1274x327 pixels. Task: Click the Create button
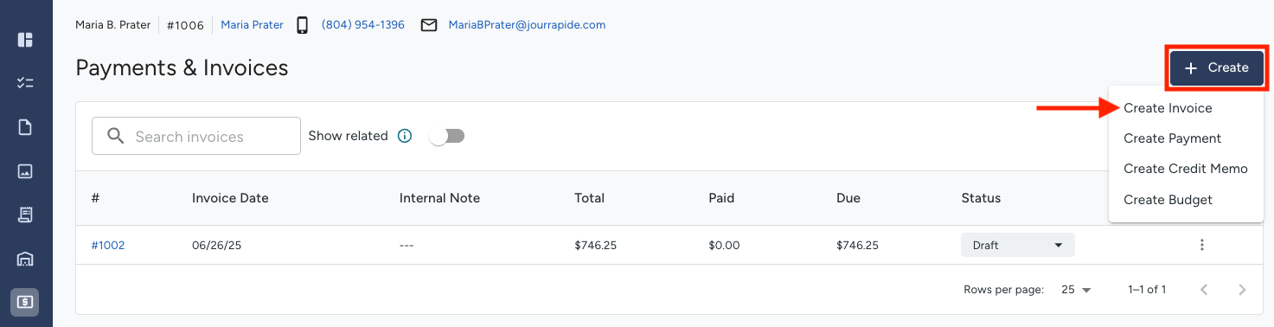tap(1216, 67)
